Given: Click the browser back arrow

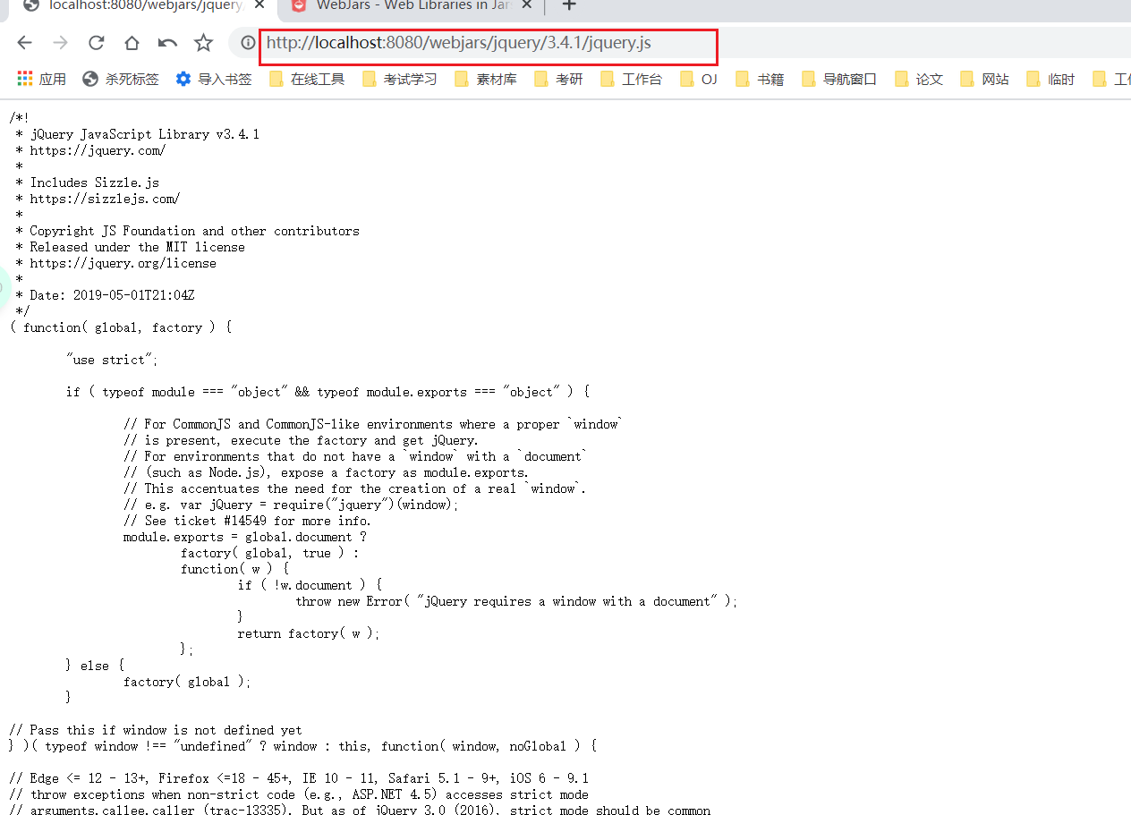Looking at the screenshot, I should coord(24,43).
